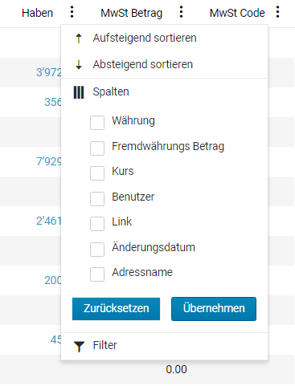Toggle the Kurs column checkbox

pos(97,173)
